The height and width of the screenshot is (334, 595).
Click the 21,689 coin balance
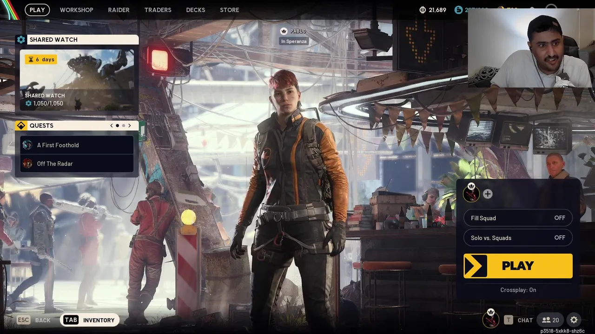(437, 10)
